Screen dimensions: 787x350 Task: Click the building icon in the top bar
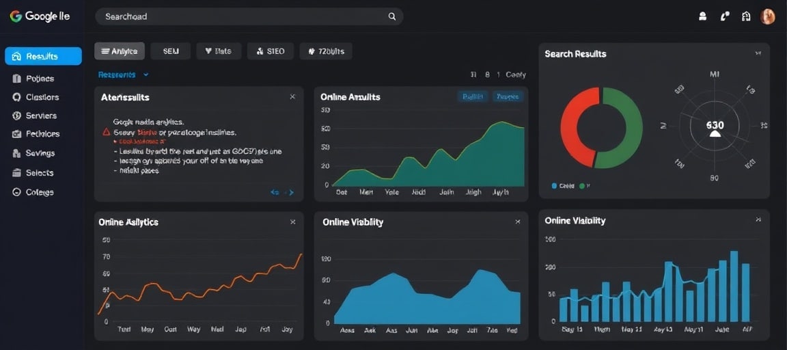tap(746, 16)
